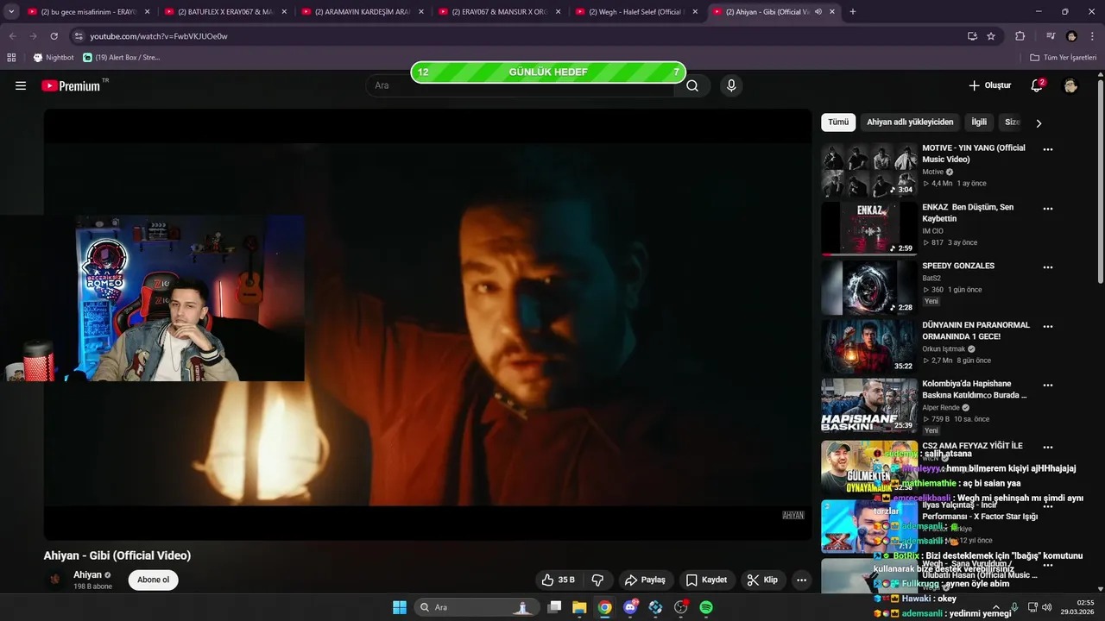Viewport: 1105px width, 621px height.
Task: Open options for SPEEDY GONZALES video
Action: (x=1048, y=267)
